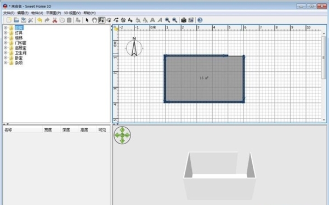
Task: Sort furniture by the 名称 column
Action: 23,130
